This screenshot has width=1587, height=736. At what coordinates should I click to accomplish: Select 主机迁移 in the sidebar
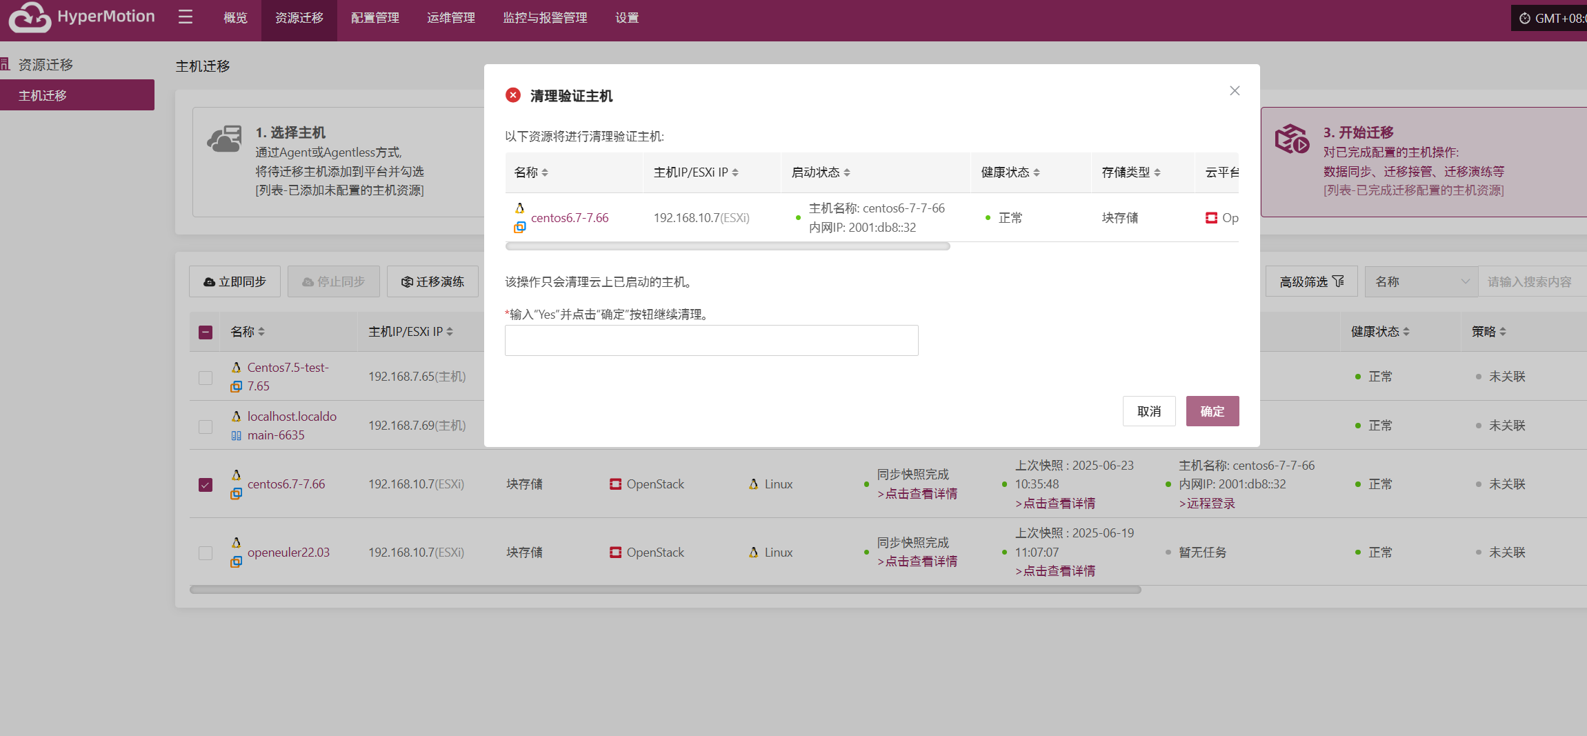[77, 95]
